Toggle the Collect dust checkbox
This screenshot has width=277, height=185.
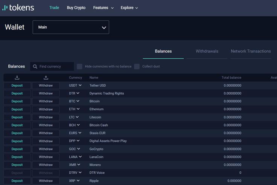[x=137, y=66]
